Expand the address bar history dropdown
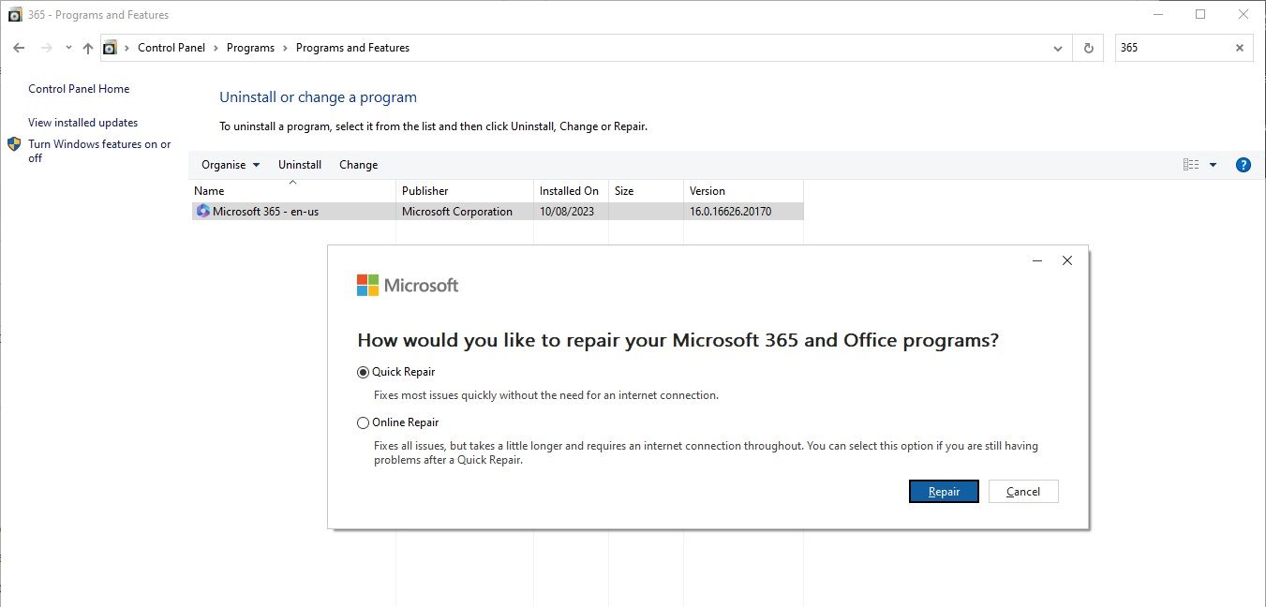Screen dimensions: 1266x607 click(x=1057, y=48)
